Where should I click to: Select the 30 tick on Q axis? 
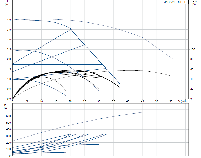pyautogui.click(x=99, y=101)
